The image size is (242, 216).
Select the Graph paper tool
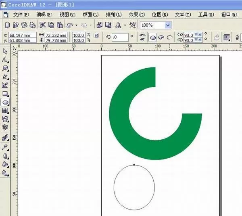(x=5, y=111)
